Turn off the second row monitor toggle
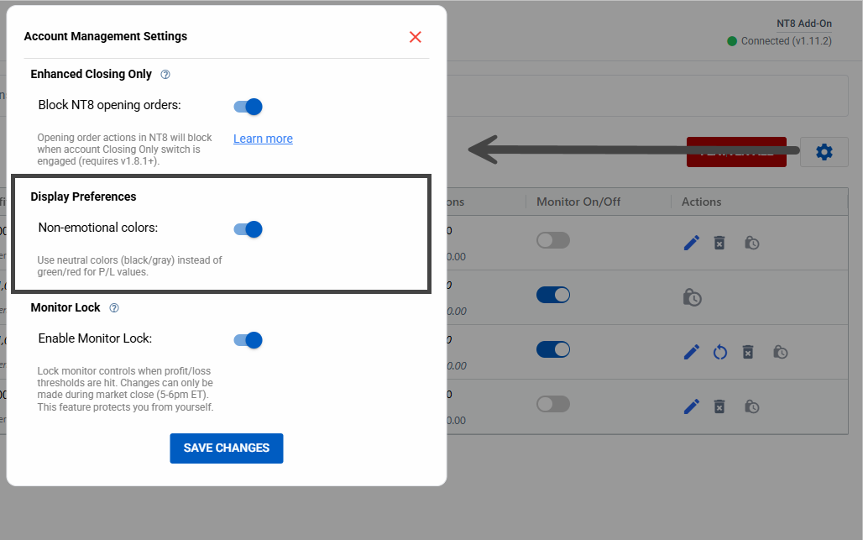Image resolution: width=863 pixels, height=540 pixels. (552, 295)
